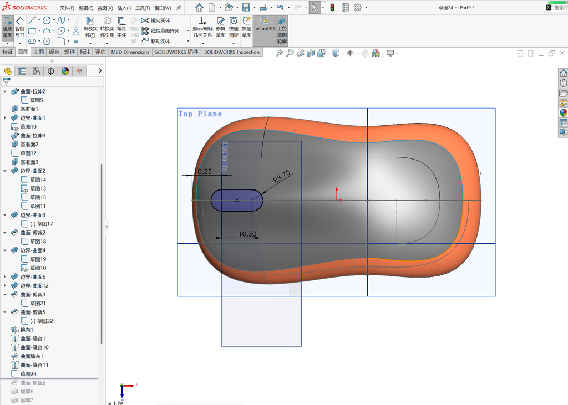Select the Corner Rectangle tool

coord(32,31)
